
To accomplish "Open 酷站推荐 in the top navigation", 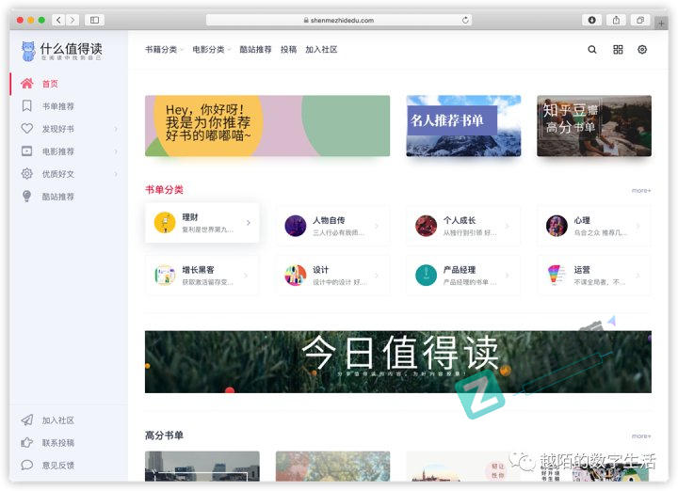I will [x=255, y=50].
